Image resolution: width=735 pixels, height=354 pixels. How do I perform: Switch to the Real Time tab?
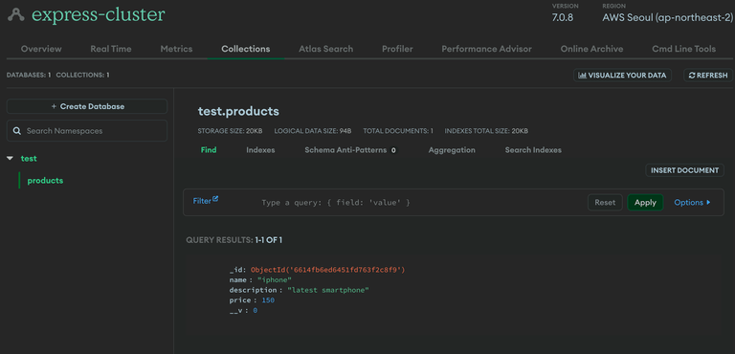(111, 49)
